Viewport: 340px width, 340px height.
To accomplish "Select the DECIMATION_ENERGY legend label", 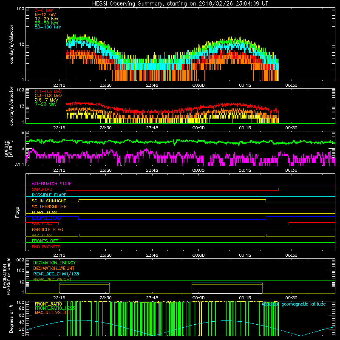I will pos(54,263).
